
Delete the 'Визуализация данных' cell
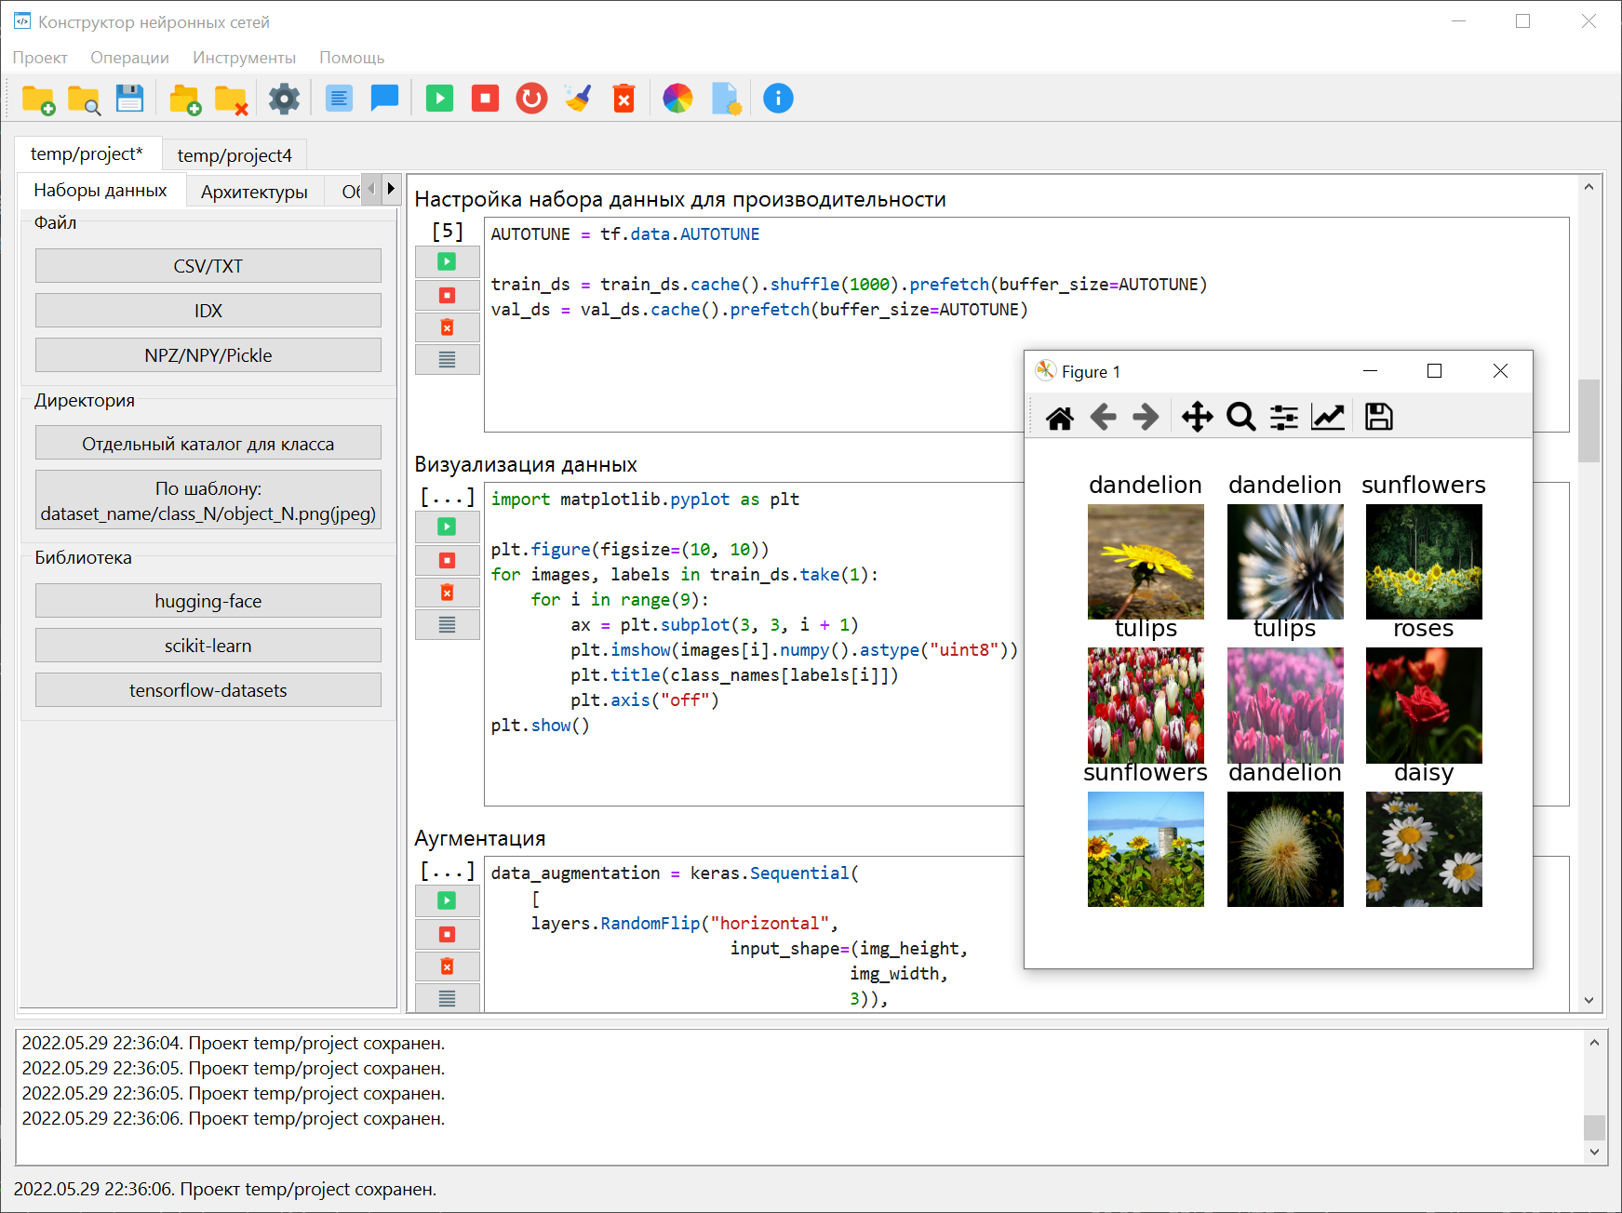coord(447,593)
